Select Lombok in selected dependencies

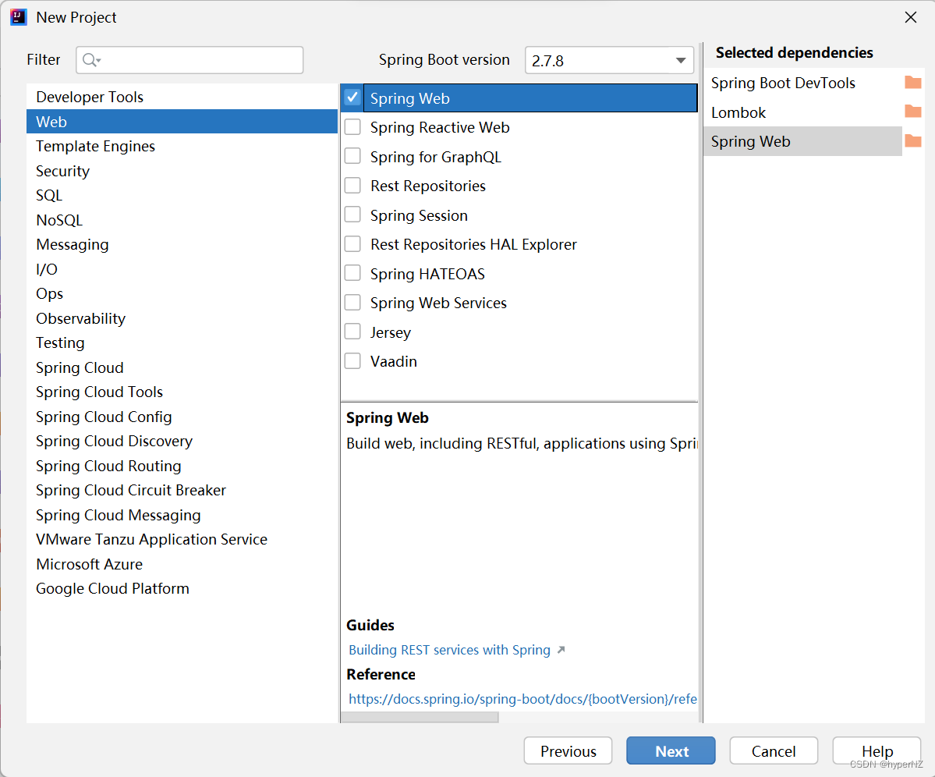802,112
